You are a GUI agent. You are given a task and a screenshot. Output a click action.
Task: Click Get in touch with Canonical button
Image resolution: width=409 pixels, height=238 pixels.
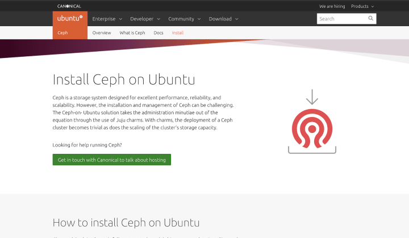tap(112, 160)
